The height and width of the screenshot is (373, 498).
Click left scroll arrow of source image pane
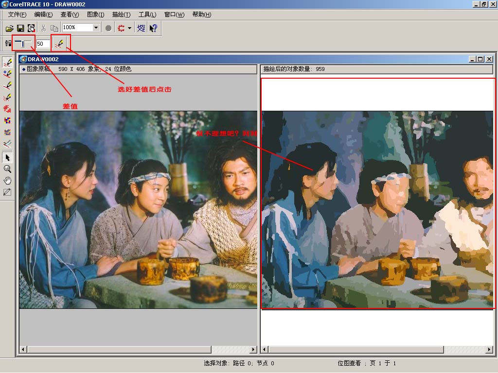(x=23, y=350)
